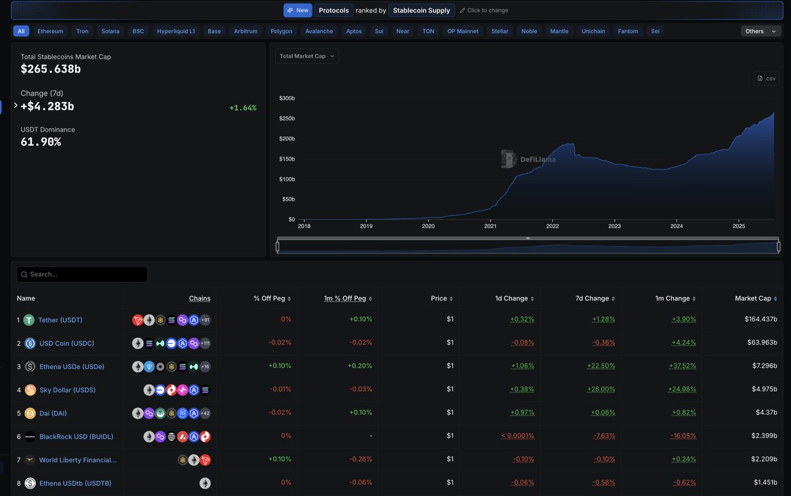Open the Sky Dollar (USDS) link

click(x=67, y=390)
